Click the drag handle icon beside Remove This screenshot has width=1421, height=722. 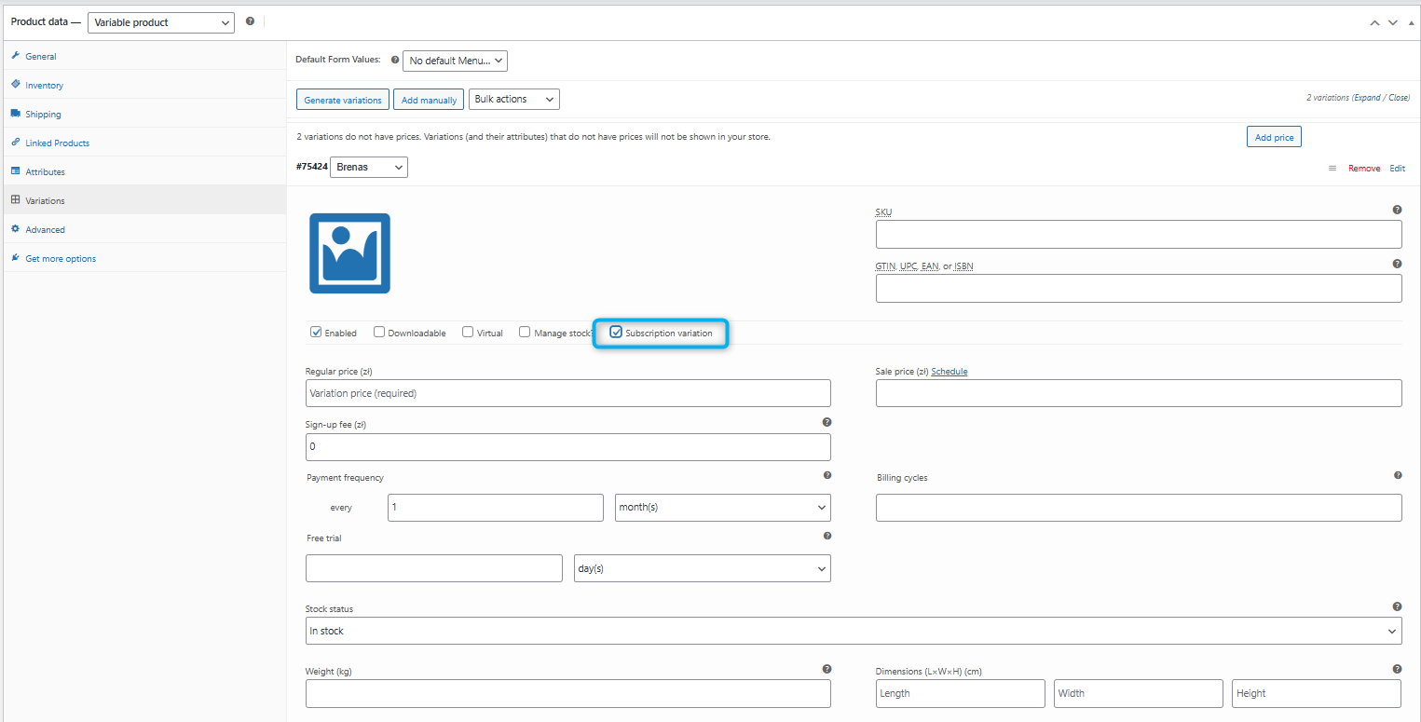point(1332,169)
